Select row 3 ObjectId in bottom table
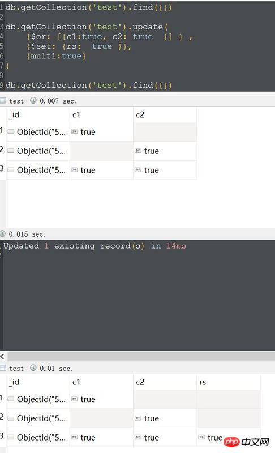Viewport: 275px width, 453px height. pyautogui.click(x=38, y=437)
